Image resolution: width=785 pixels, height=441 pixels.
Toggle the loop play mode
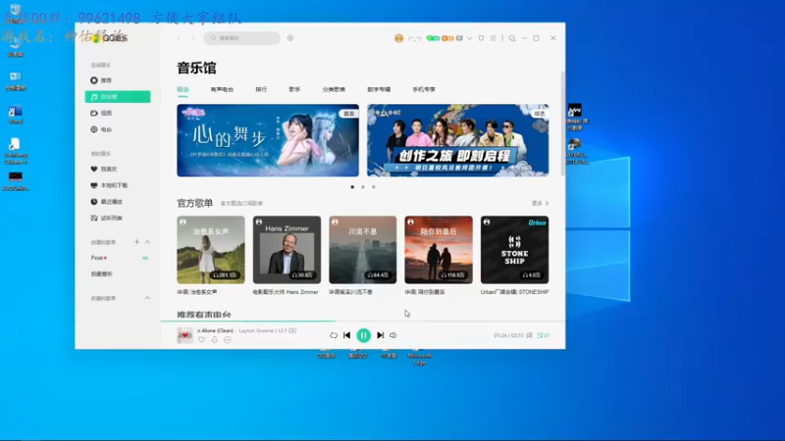pos(334,335)
